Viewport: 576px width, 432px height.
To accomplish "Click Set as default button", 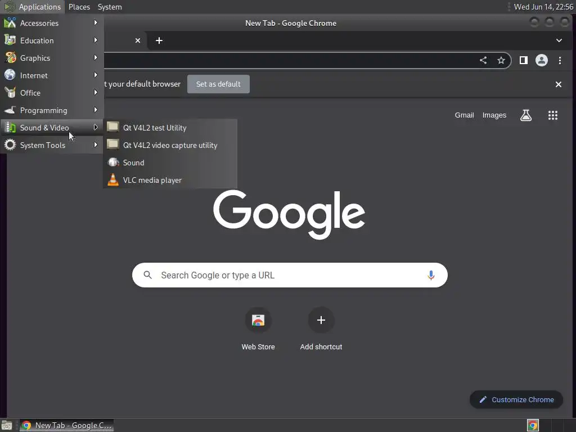I will click(218, 84).
